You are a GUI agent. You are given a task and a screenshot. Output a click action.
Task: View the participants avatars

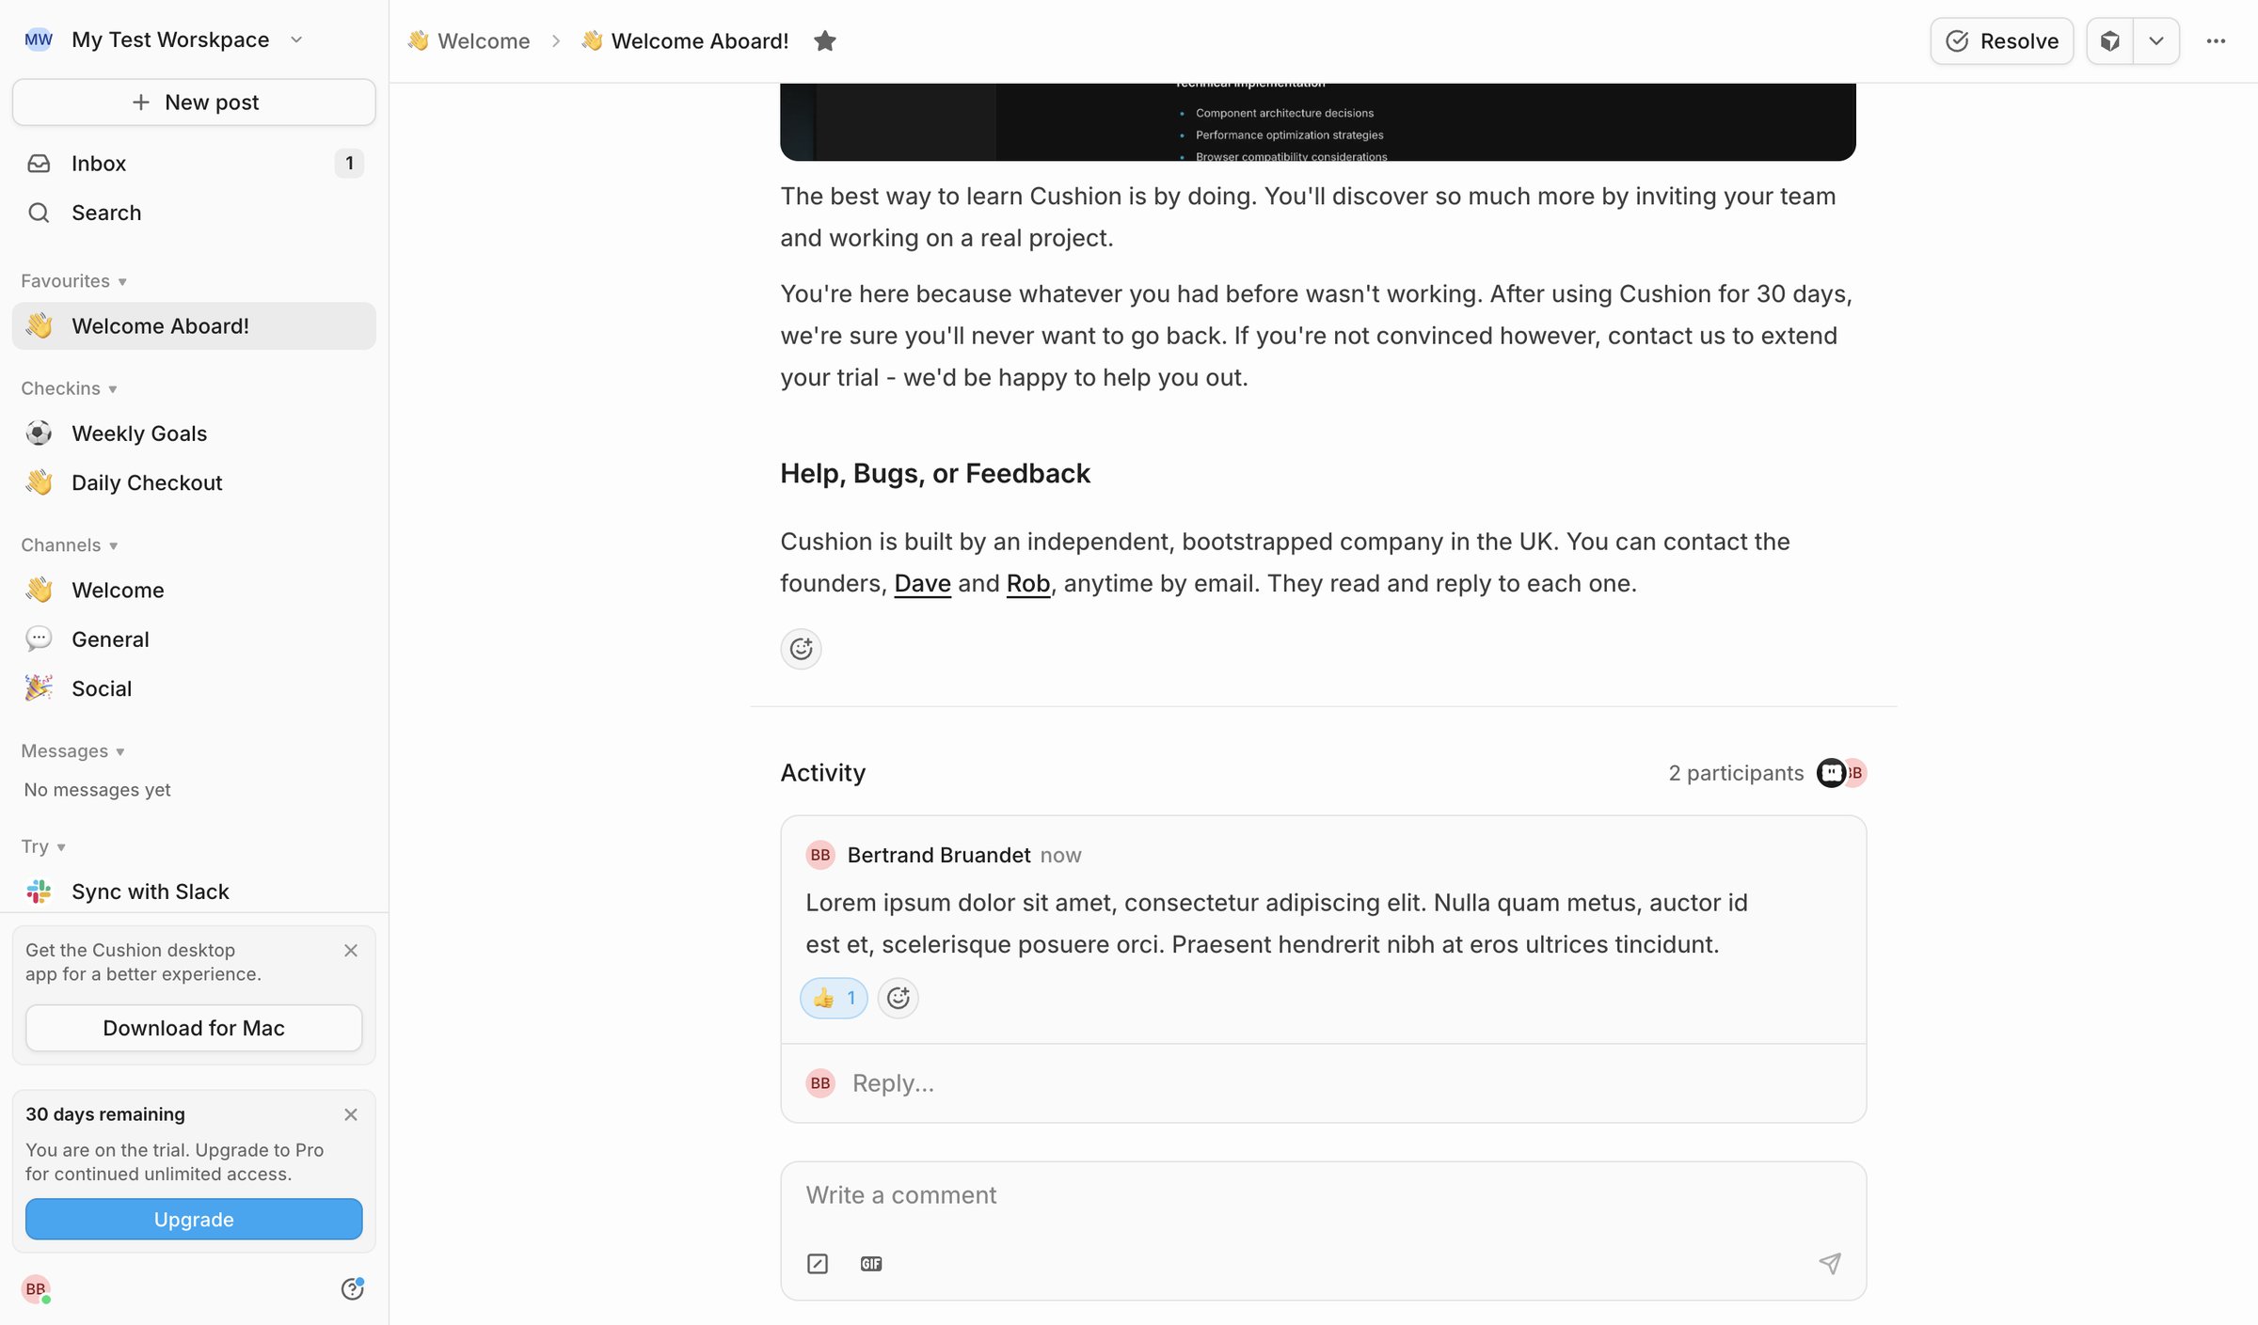(x=1841, y=773)
